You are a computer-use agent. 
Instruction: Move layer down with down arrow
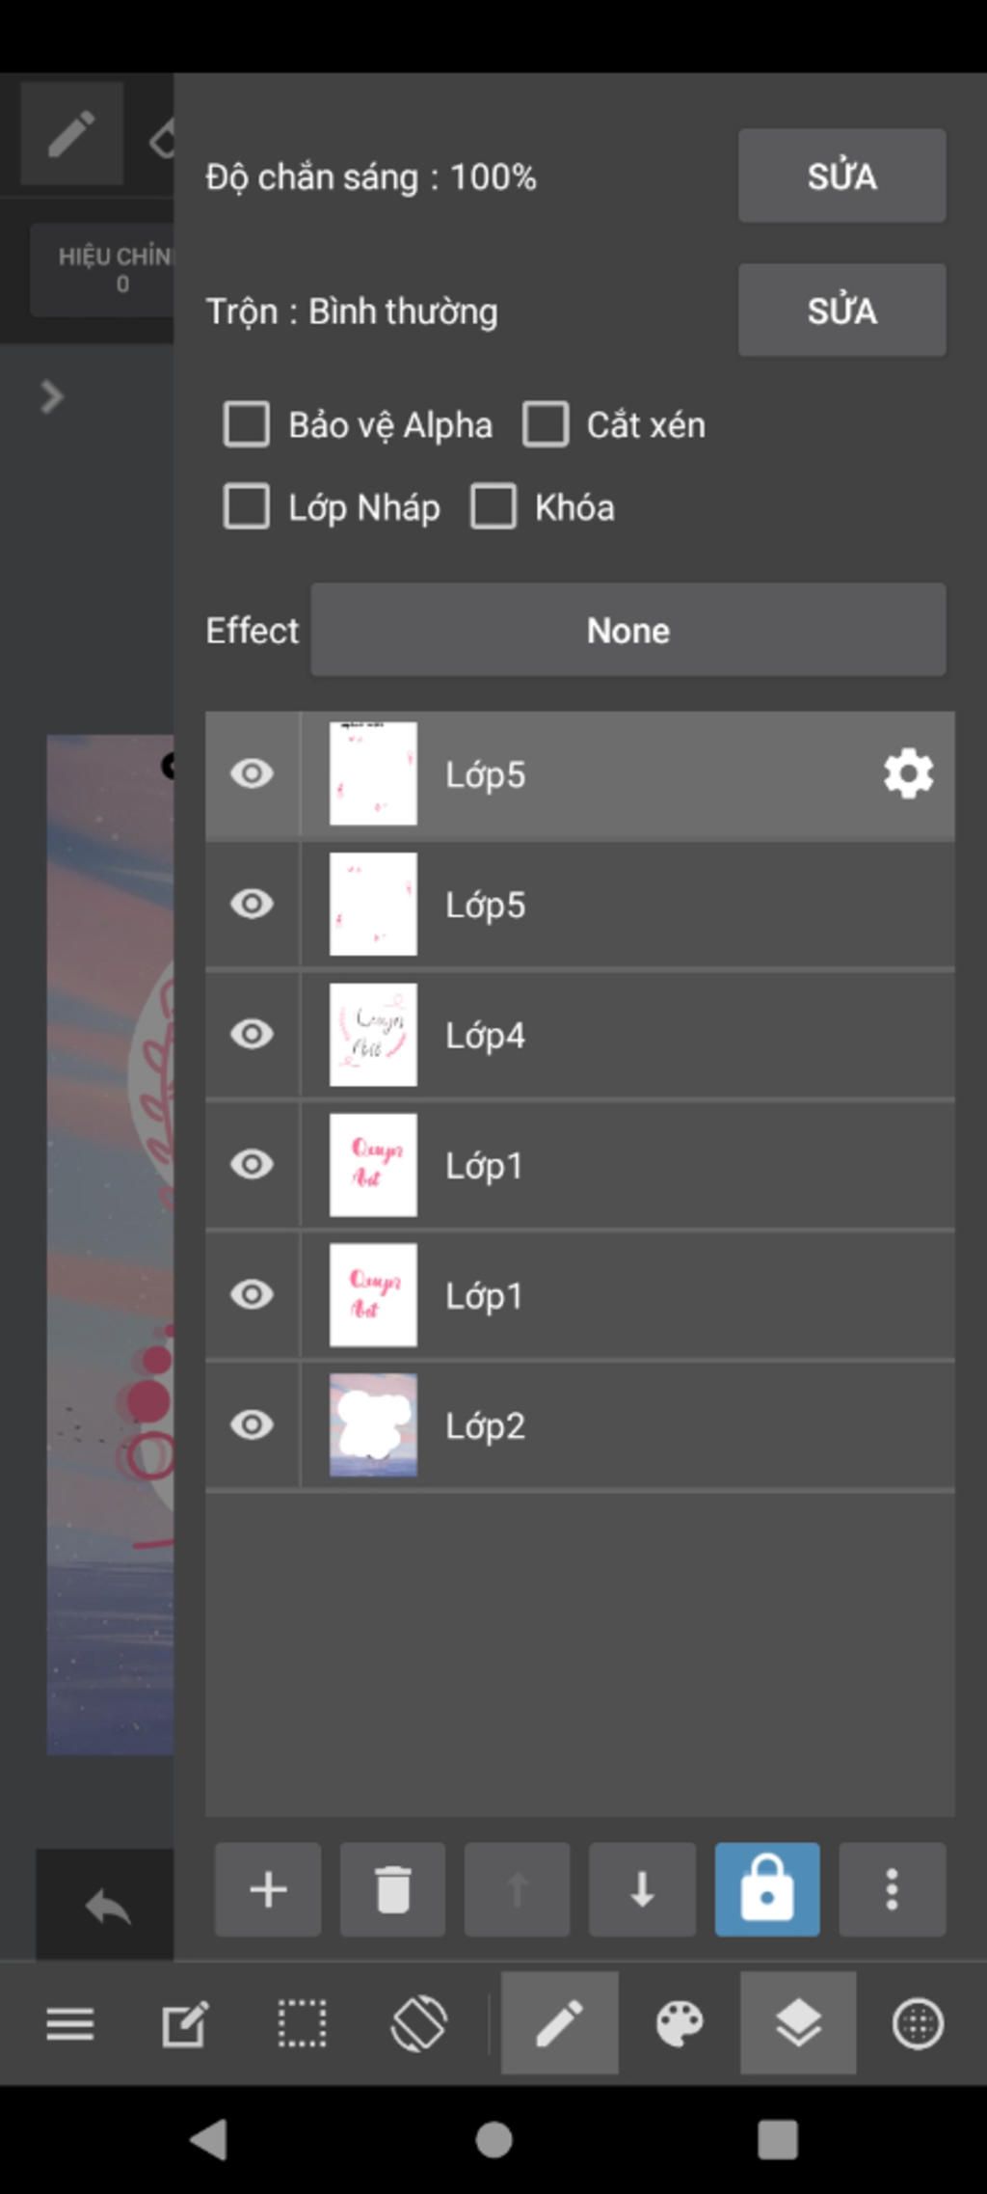(x=642, y=1889)
